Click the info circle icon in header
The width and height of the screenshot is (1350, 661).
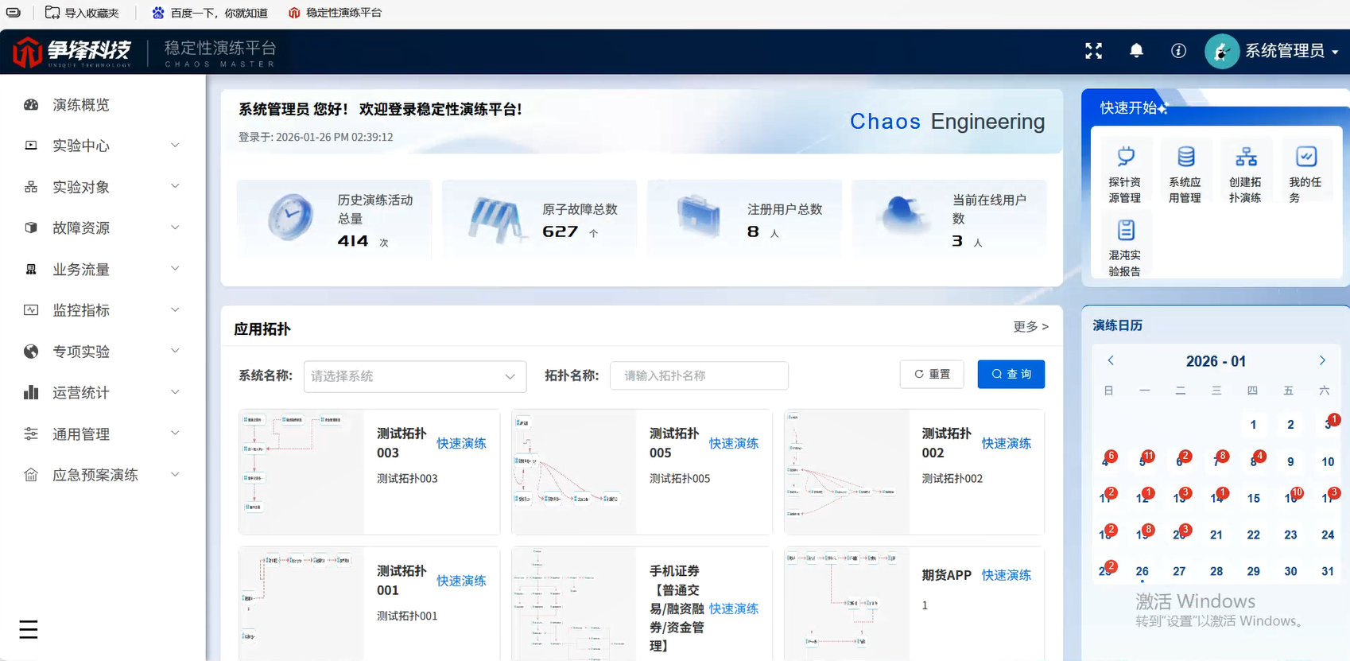pos(1179,51)
